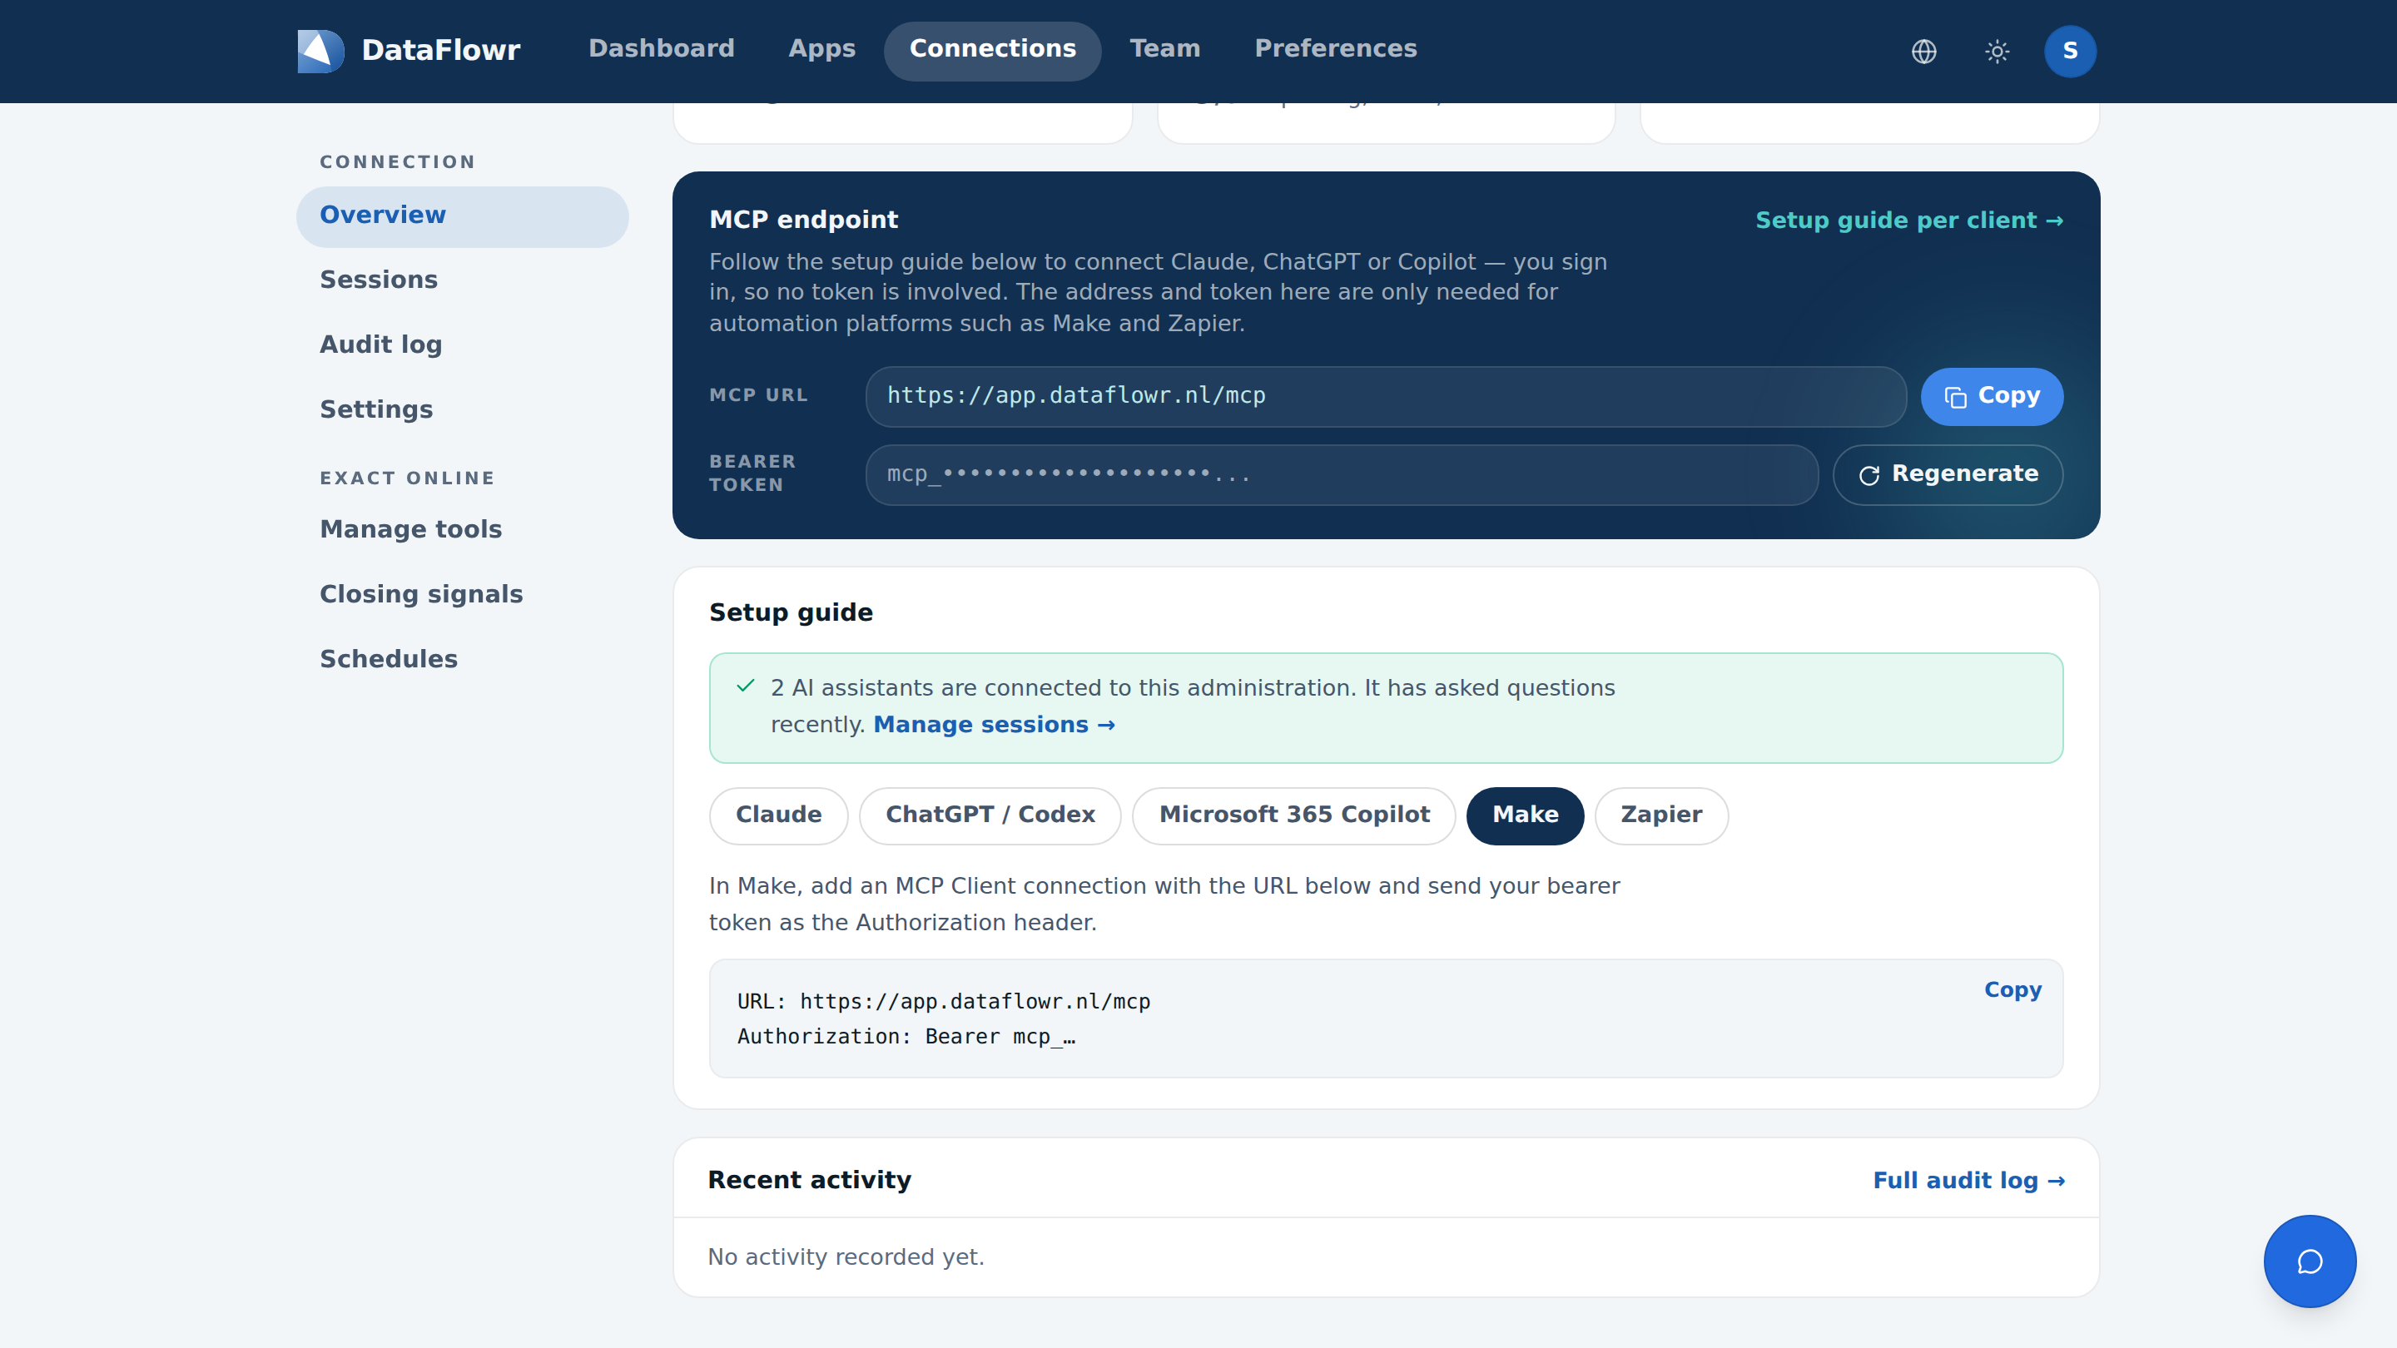2397x1348 pixels.
Task: Copy the MCP URL
Action: (x=1992, y=396)
